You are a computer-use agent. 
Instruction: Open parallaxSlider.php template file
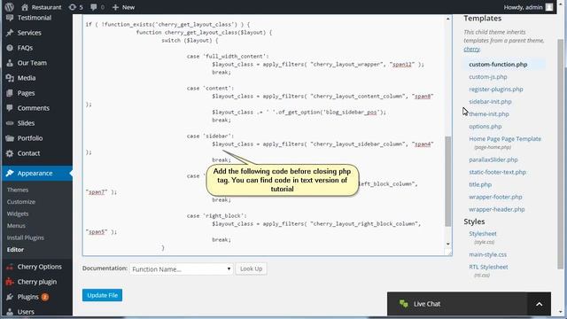(493, 159)
